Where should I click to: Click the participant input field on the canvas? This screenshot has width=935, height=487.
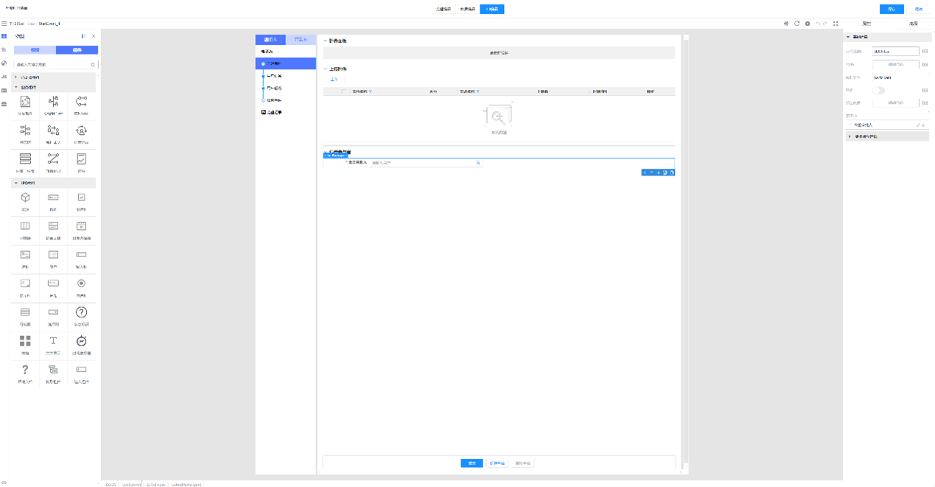point(426,162)
